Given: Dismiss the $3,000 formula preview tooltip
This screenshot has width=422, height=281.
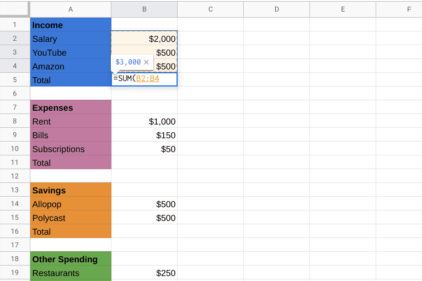Looking at the screenshot, I should 146,62.
